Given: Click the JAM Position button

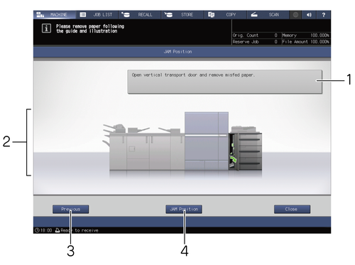Looking at the screenshot, I should [x=184, y=209].
